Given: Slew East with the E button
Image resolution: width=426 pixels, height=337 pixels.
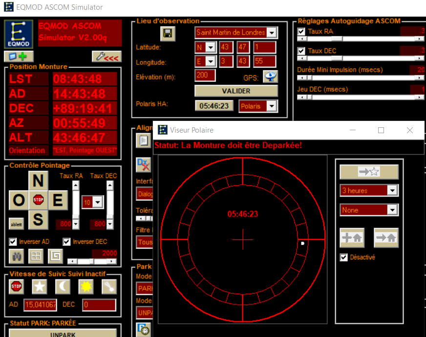Looking at the screenshot, I should [x=58, y=200].
